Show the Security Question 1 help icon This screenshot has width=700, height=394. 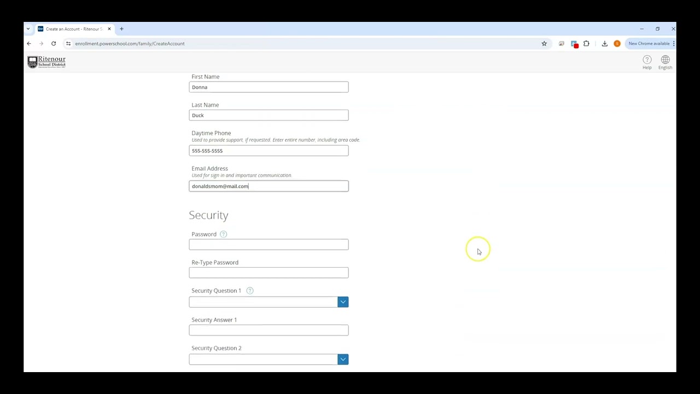coord(249,291)
